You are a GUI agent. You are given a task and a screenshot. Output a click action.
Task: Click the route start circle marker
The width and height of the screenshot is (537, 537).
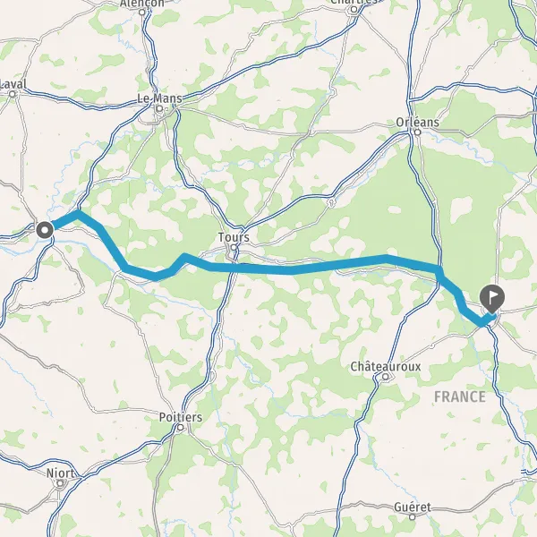[x=45, y=230]
